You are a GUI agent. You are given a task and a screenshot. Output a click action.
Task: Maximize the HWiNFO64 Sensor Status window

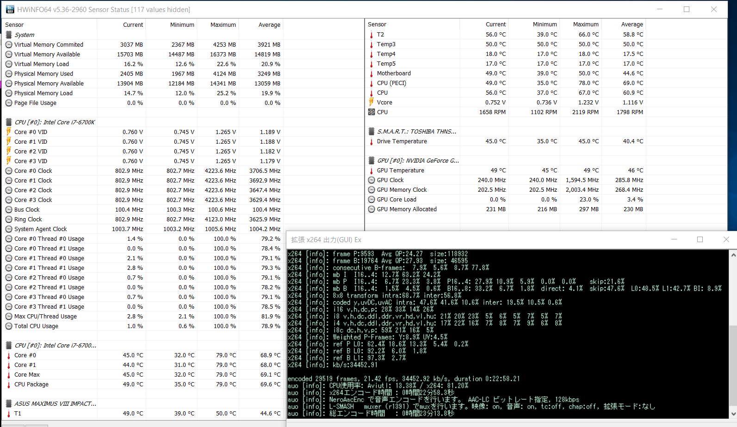click(687, 9)
